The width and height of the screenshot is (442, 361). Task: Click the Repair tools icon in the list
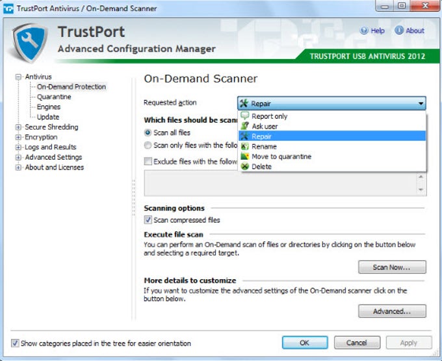point(244,136)
